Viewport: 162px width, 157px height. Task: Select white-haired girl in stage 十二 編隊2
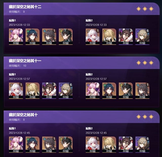pos(93,37)
